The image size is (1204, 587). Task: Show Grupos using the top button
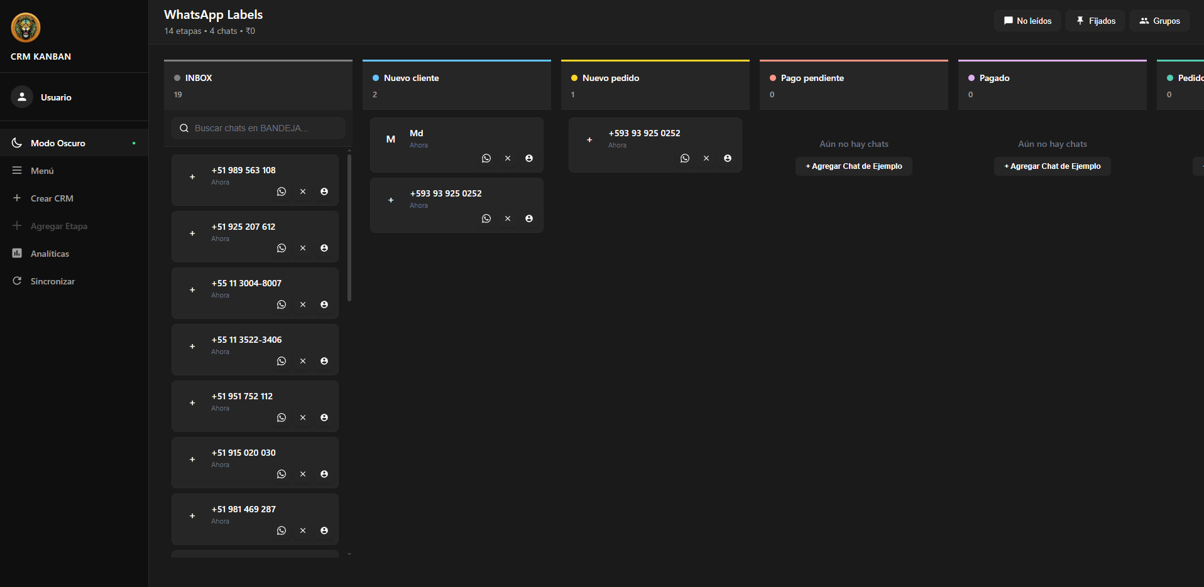[1159, 21]
